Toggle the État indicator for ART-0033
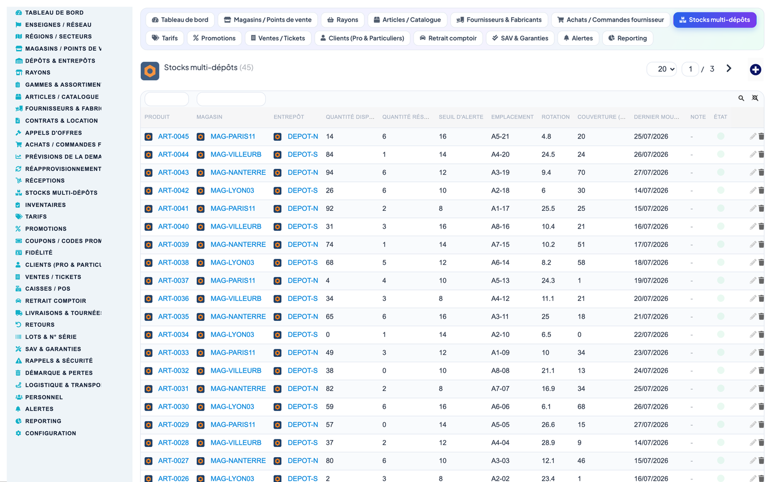Viewport: 779px width, 482px height. [x=721, y=353]
